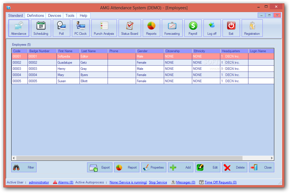This screenshot has height=193, width=290.
Task: Click the administrator user link
Action: point(39,182)
